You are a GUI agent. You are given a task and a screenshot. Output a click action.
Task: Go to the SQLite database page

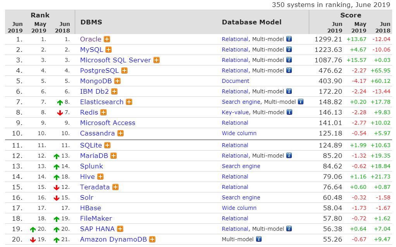point(91,145)
